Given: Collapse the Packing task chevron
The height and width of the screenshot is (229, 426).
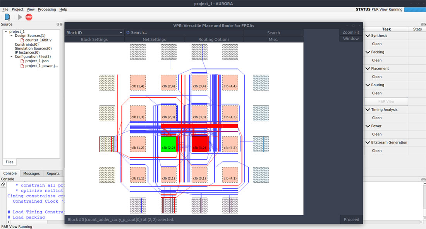Looking at the screenshot, I should (368, 52).
